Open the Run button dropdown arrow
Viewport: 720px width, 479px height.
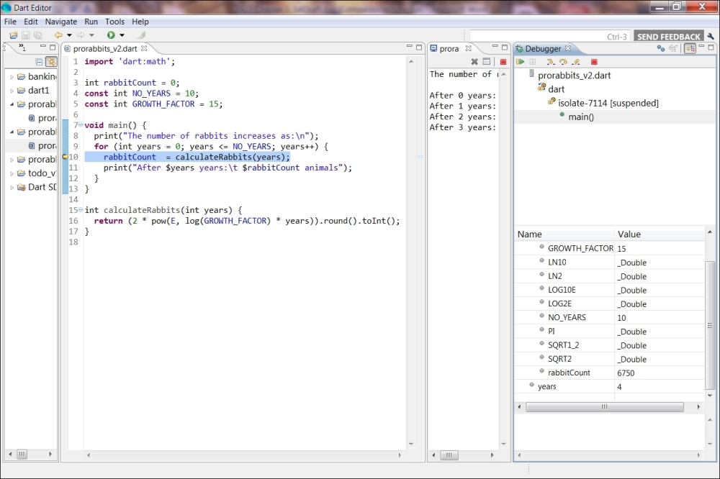click(122, 35)
